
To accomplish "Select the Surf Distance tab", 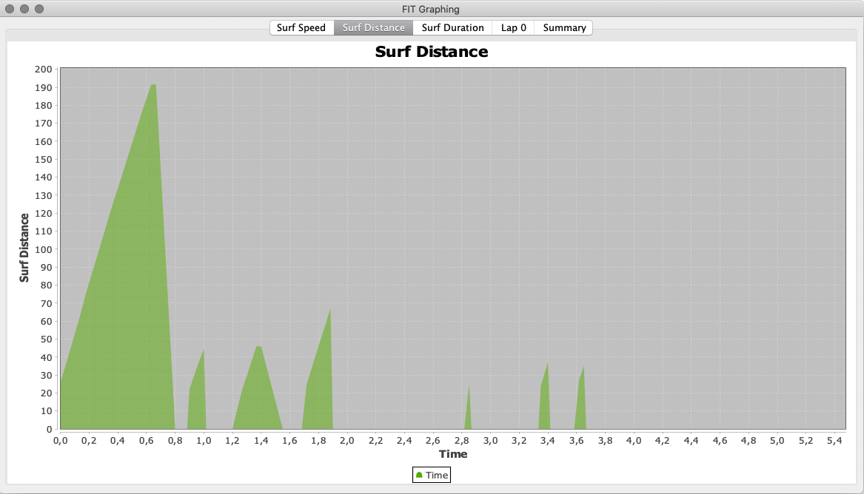I will coord(373,27).
